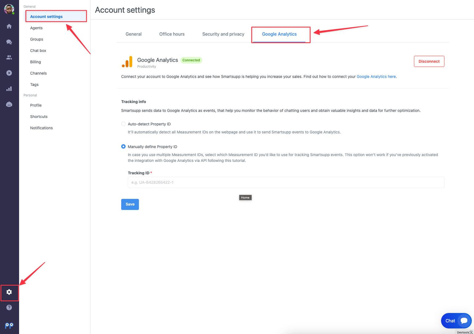Open the Google Analytics here link

pos(376,77)
